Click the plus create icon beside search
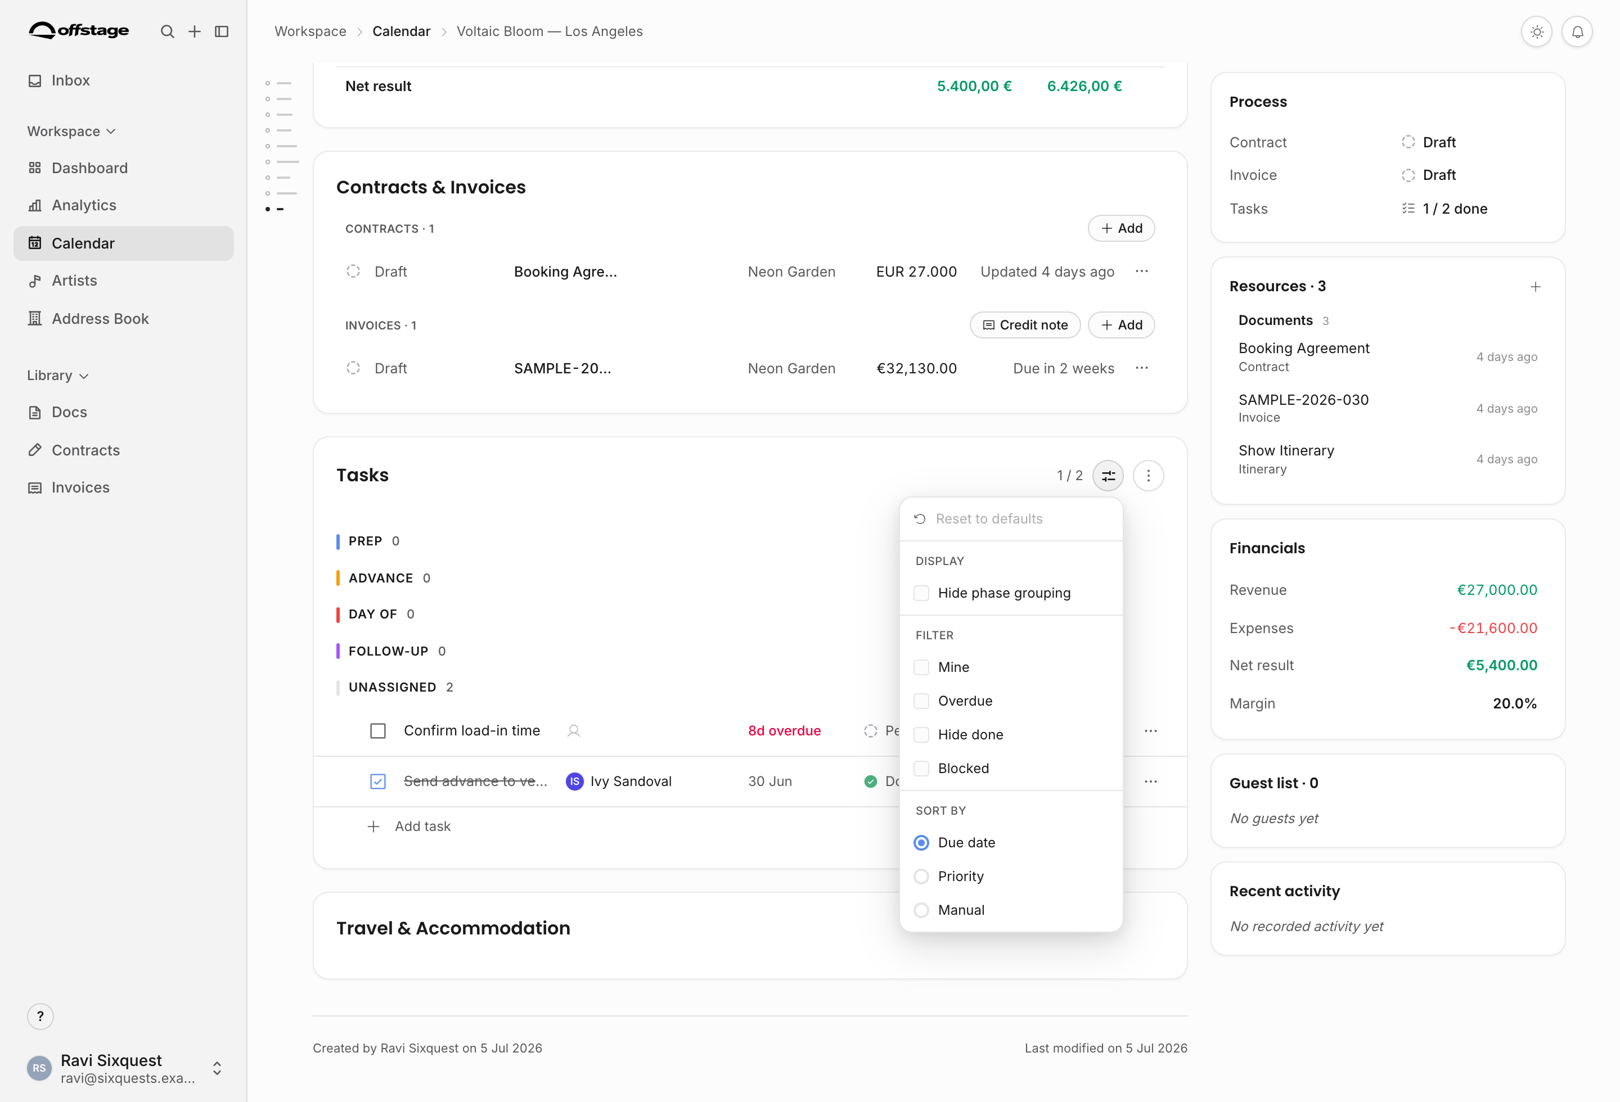Screen dimensions: 1620x1102 [x=195, y=31]
